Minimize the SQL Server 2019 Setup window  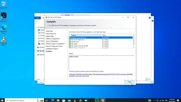[123, 17]
